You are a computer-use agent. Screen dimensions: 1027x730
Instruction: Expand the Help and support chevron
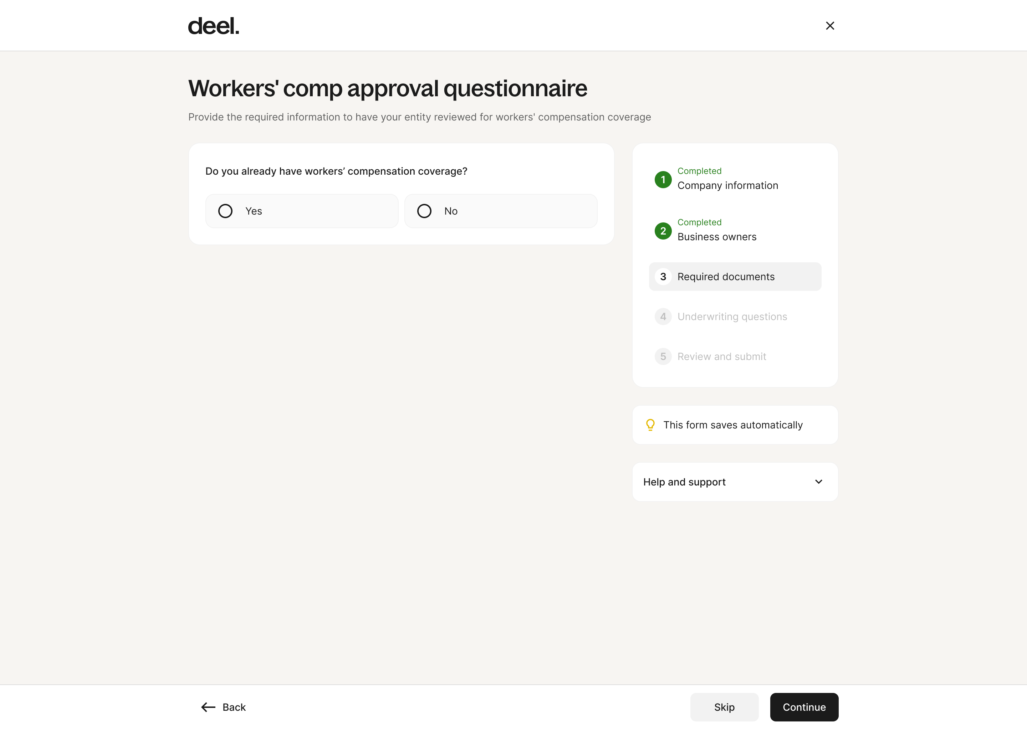[818, 482]
